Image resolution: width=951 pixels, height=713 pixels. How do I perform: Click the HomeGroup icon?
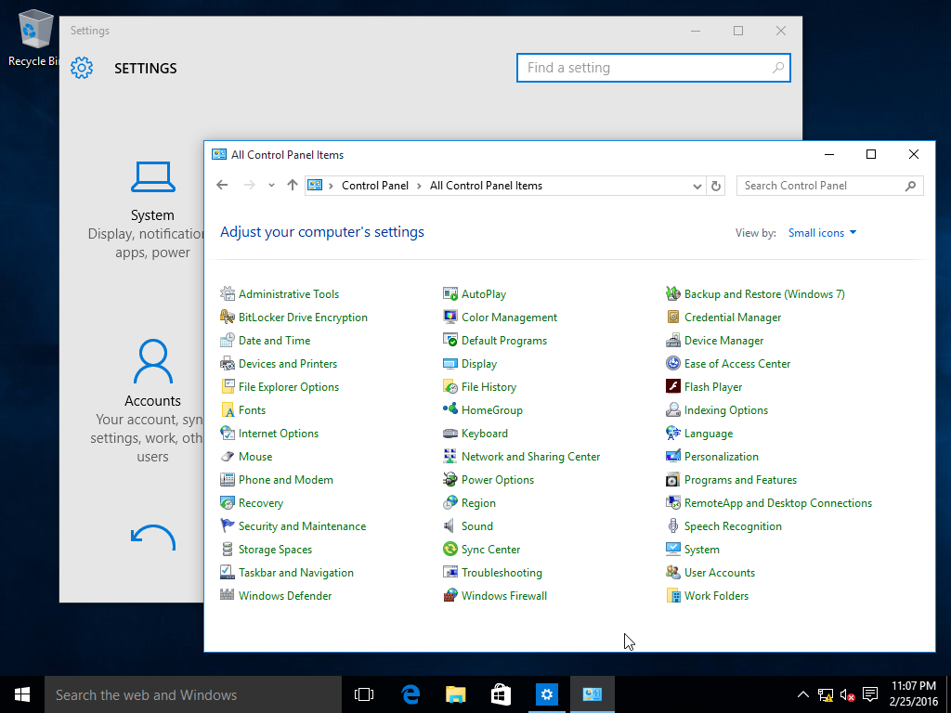[450, 410]
